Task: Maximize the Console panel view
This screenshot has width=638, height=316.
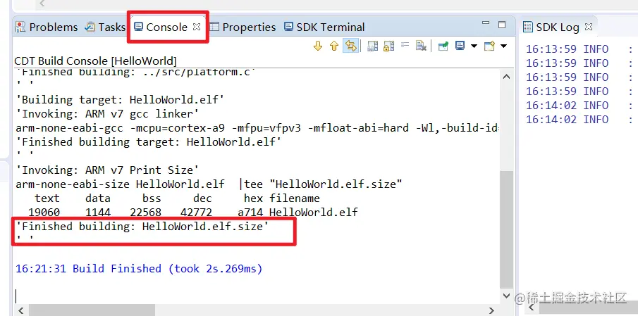Action: pos(502,25)
